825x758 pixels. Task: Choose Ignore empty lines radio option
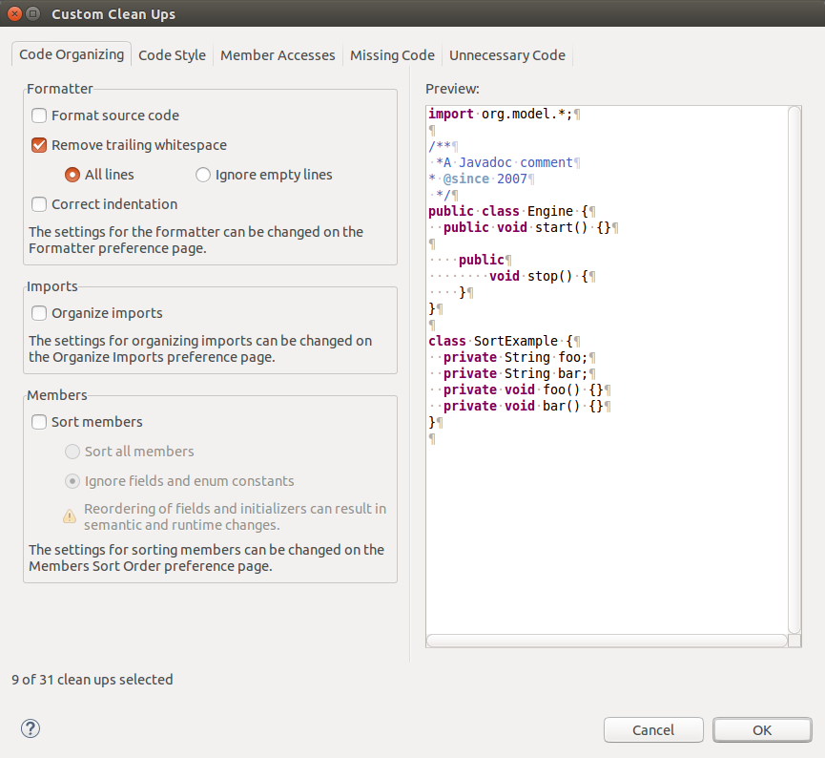tap(203, 175)
